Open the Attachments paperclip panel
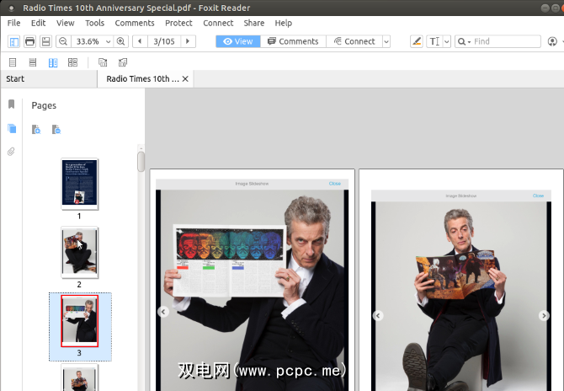The image size is (564, 391). point(11,152)
